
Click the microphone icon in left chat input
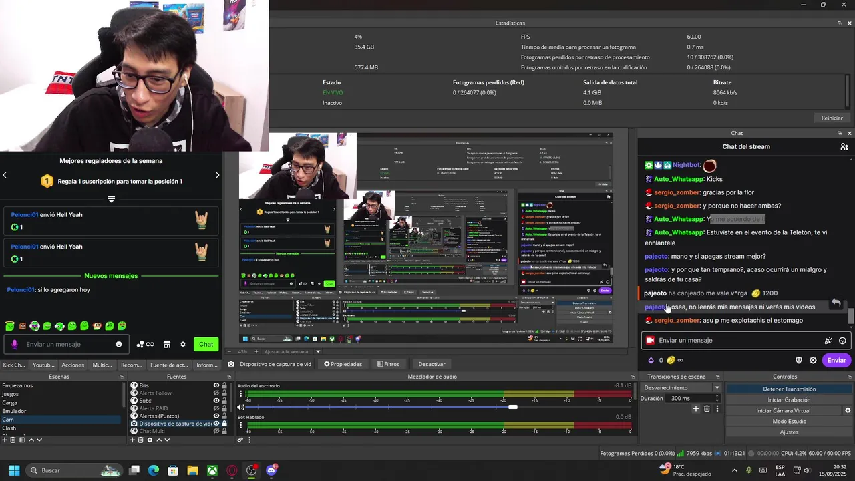pos(15,345)
